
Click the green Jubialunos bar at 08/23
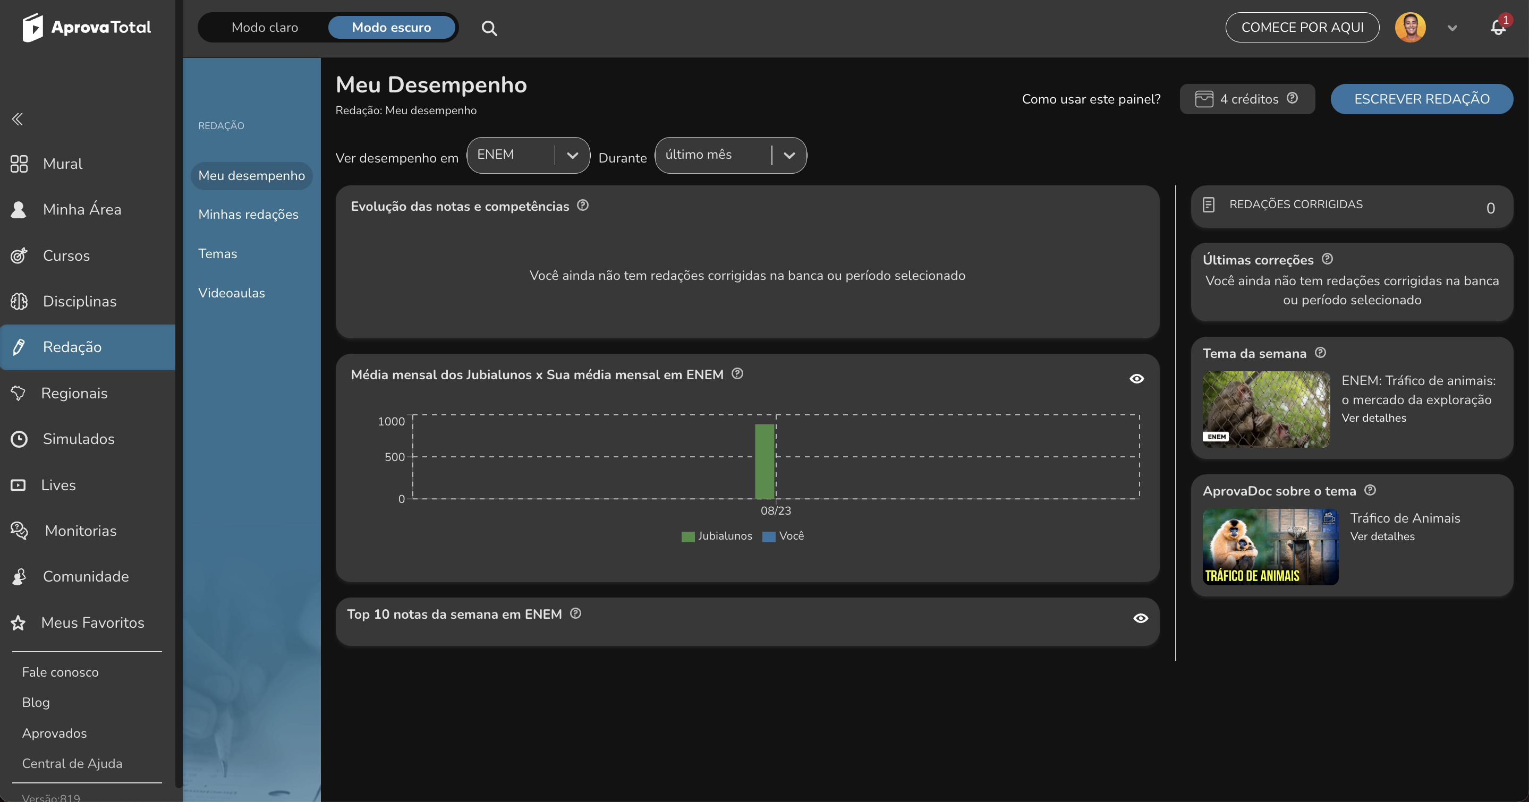coord(764,462)
